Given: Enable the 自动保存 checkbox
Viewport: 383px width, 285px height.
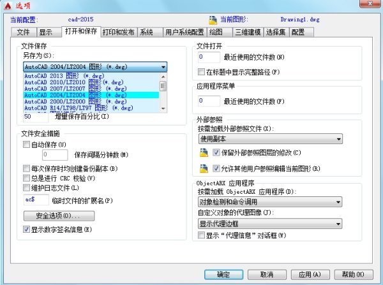Looking at the screenshot, I should pyautogui.click(x=26, y=145).
